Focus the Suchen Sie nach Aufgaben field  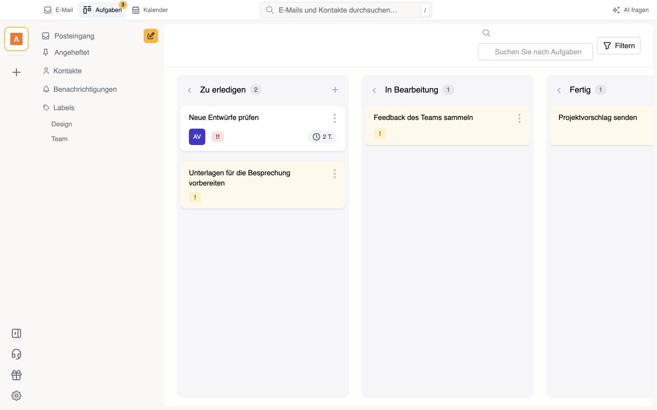point(535,52)
